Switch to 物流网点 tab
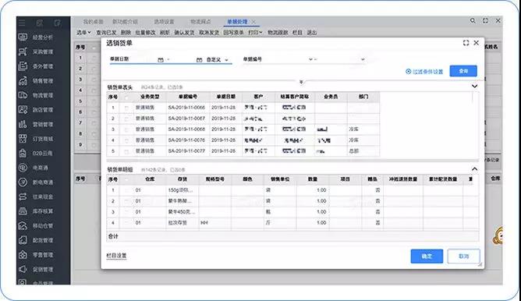521x301 pixels. coord(200,22)
